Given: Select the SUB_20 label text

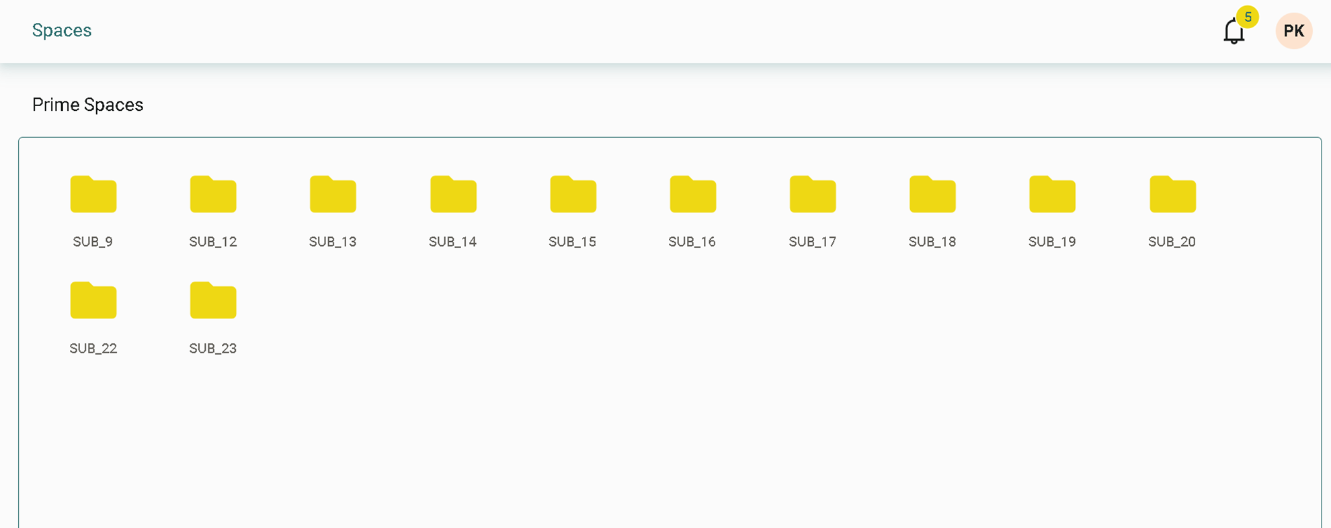Looking at the screenshot, I should point(1172,242).
